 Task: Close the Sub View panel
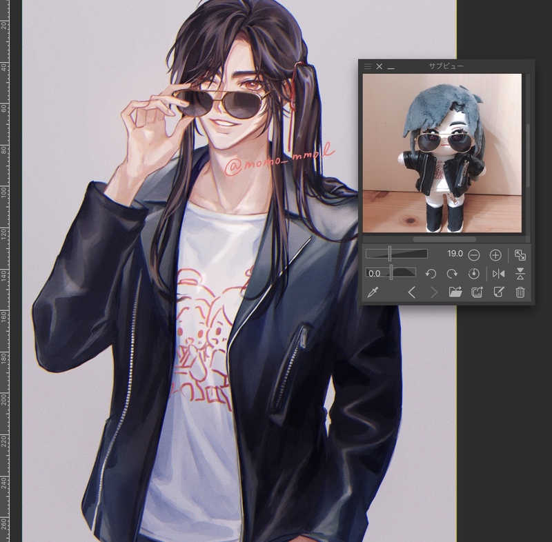379,66
